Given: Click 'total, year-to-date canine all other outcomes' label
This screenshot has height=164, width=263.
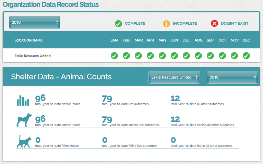Looking at the screenshot, I should (202, 125).
